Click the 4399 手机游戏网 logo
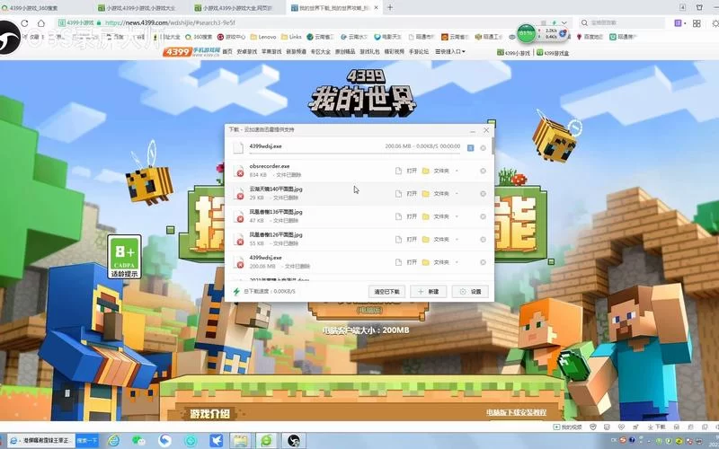Image resolution: width=719 pixels, height=449 pixels. click(x=191, y=52)
